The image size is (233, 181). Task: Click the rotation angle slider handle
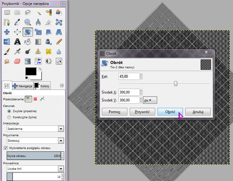point(176,83)
